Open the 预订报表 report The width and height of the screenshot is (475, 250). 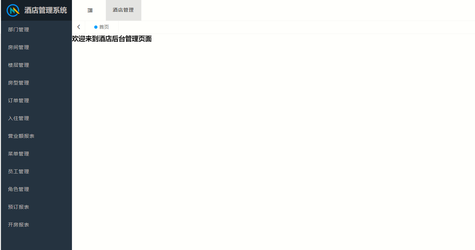(36, 207)
